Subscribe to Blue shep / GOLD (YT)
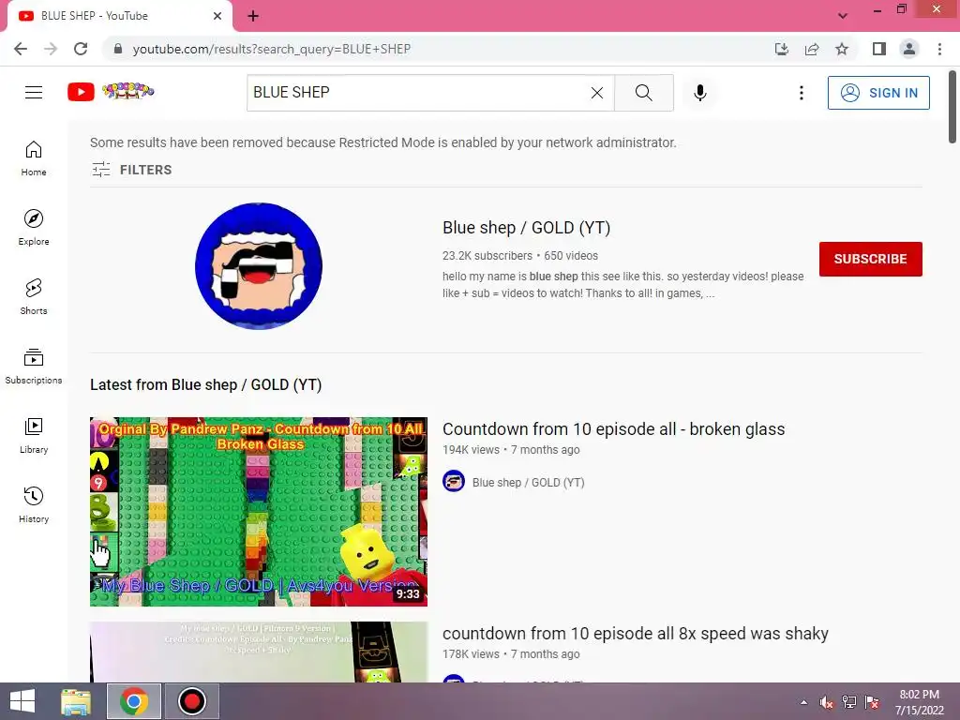This screenshot has height=720, width=960. [x=871, y=259]
